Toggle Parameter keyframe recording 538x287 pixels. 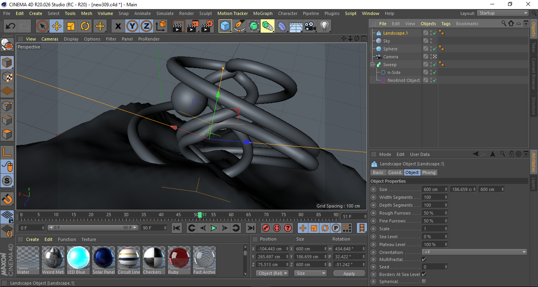pyautogui.click(x=336, y=228)
